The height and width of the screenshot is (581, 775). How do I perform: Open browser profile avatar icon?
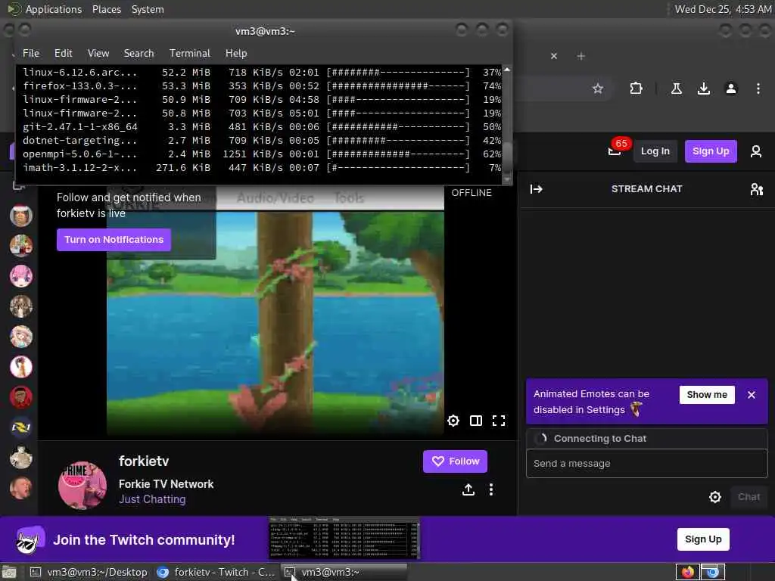coord(731,89)
